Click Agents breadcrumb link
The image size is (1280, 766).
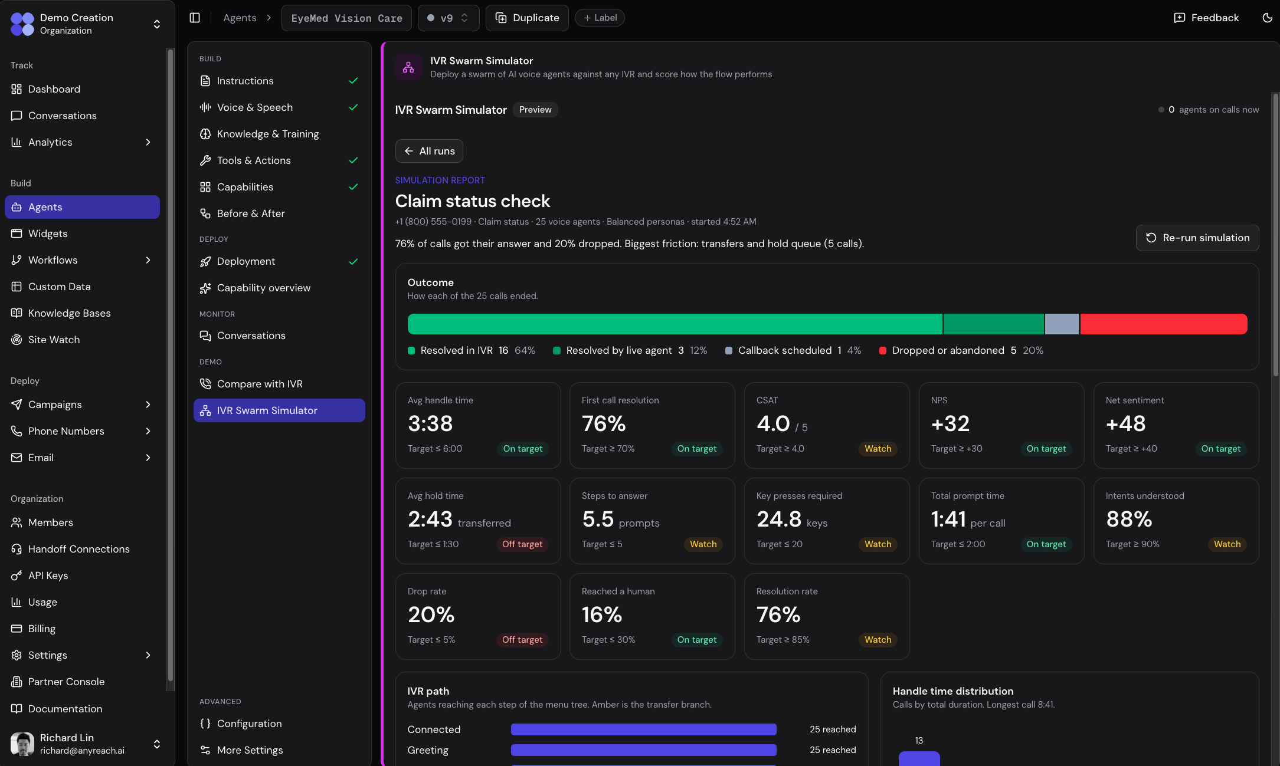pos(240,18)
